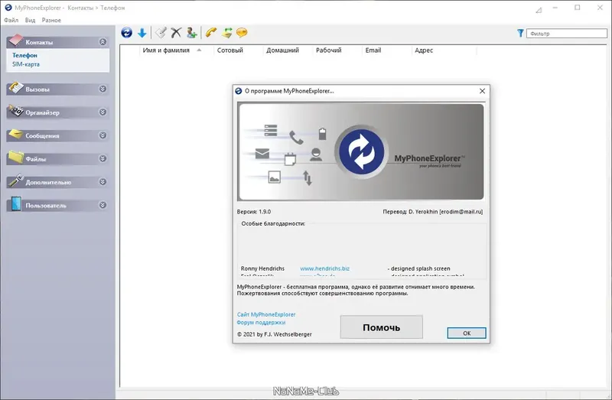Click the Фильтр input field
Viewport: 612px width, 400px height.
point(566,34)
